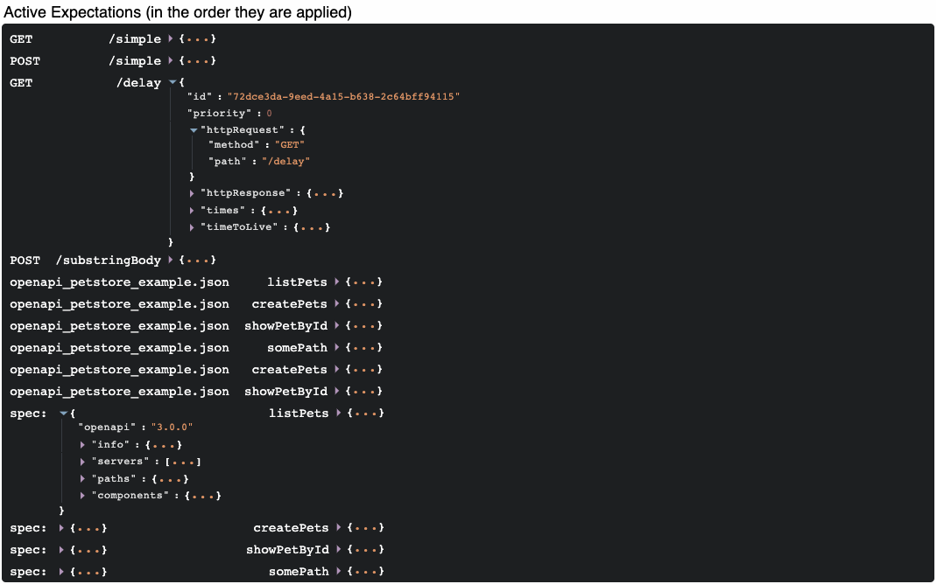Expand listPets beside the expanded spec
This screenshot has height=584, width=937.
click(x=338, y=414)
